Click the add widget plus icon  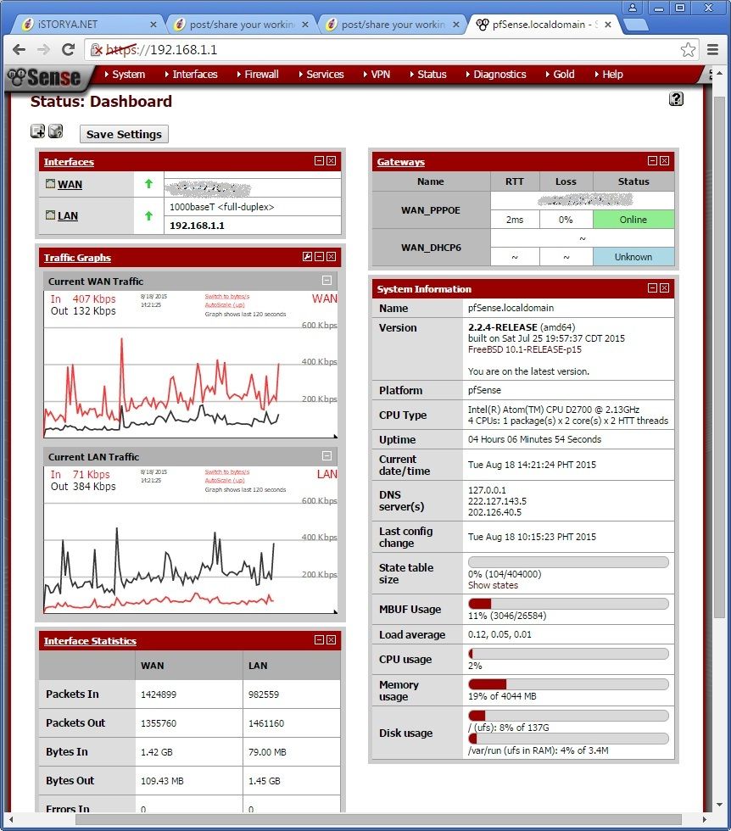coord(37,131)
